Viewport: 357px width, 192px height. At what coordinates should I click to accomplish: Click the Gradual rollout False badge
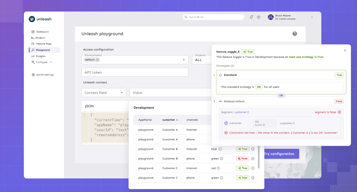tap(339, 101)
